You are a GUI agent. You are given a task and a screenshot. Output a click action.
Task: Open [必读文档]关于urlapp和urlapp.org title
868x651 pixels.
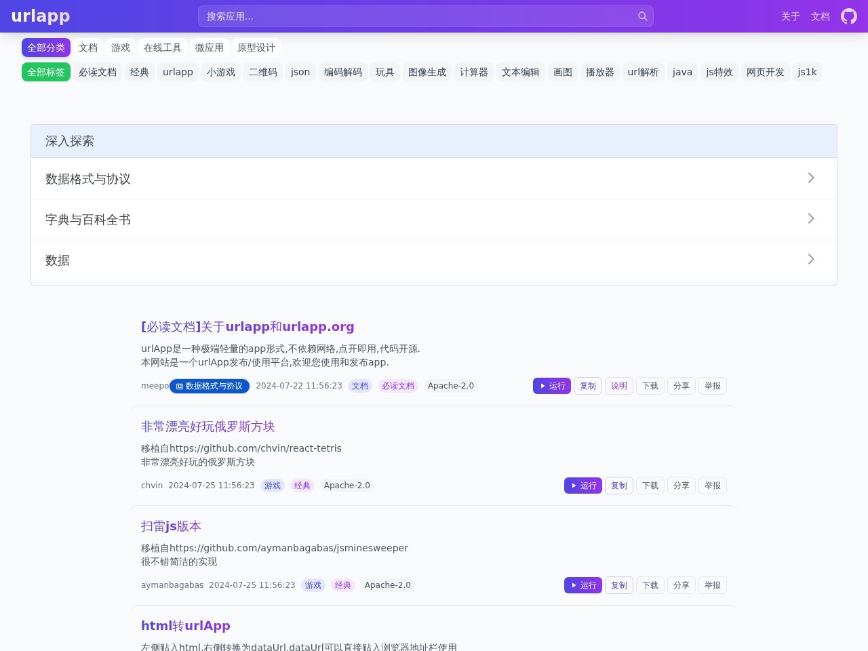click(248, 327)
